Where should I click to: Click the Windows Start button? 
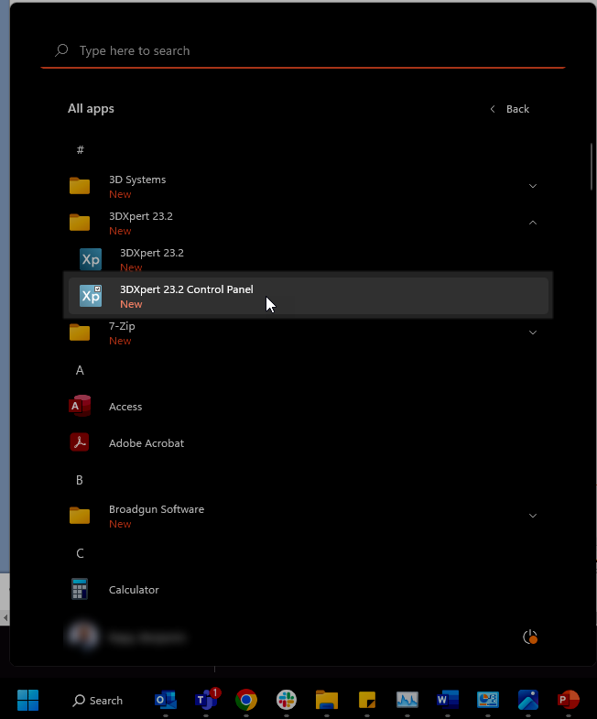click(27, 701)
